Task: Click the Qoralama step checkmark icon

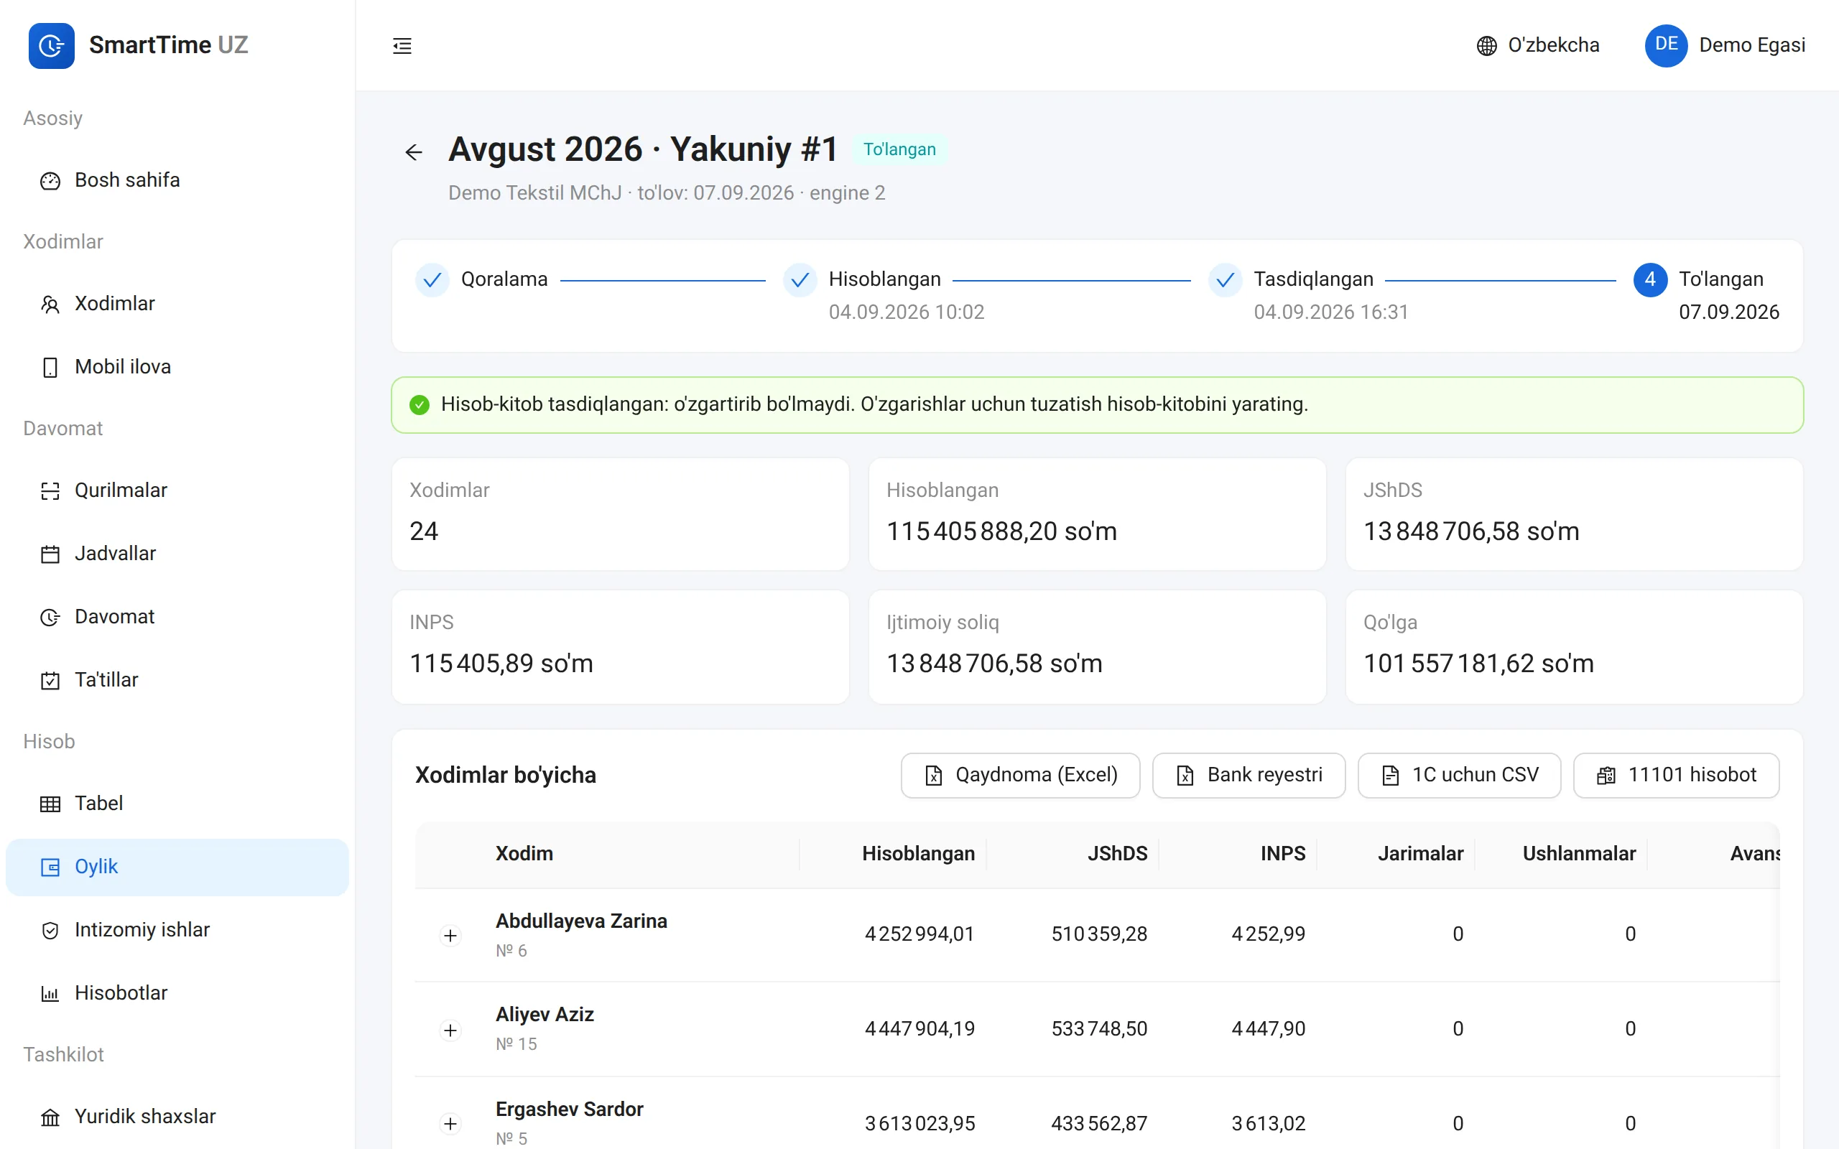Action: [432, 280]
